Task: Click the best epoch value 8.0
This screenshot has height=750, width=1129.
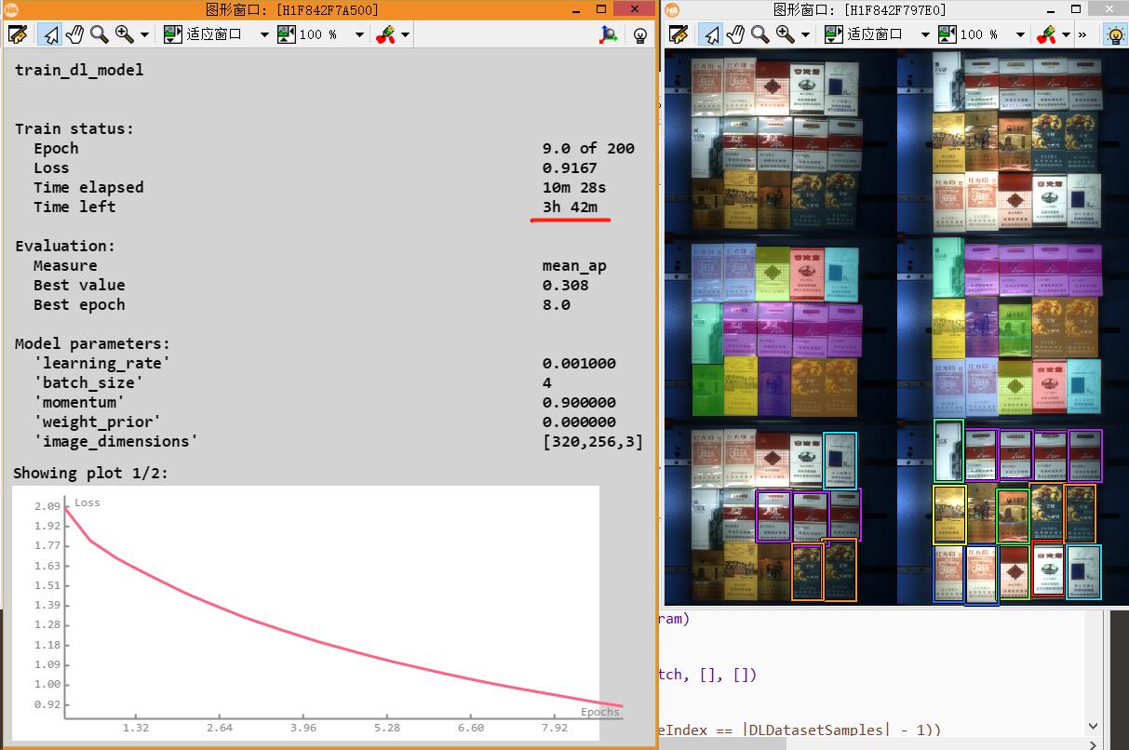Action: pyautogui.click(x=557, y=304)
